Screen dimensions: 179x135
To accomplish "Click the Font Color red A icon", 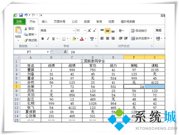I will (82, 39).
